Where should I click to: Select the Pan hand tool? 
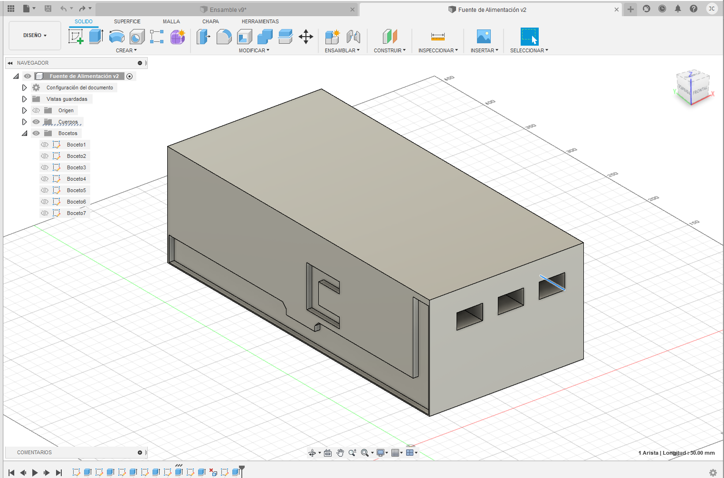click(x=340, y=453)
